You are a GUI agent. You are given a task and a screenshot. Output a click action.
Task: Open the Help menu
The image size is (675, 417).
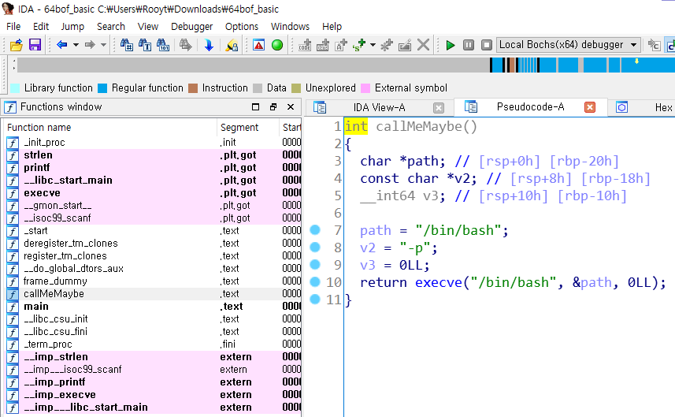tap(332, 27)
